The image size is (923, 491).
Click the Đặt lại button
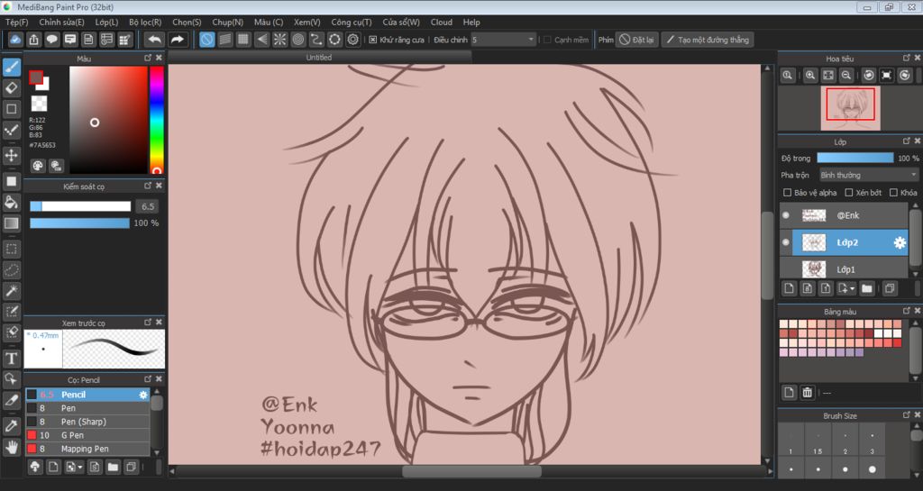[x=637, y=40]
